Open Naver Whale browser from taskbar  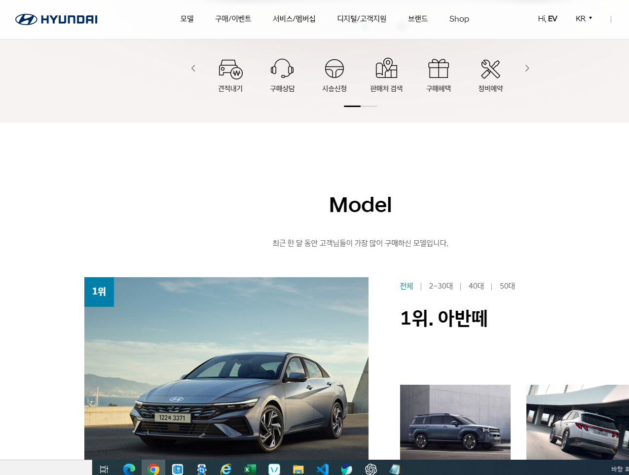coord(347,469)
